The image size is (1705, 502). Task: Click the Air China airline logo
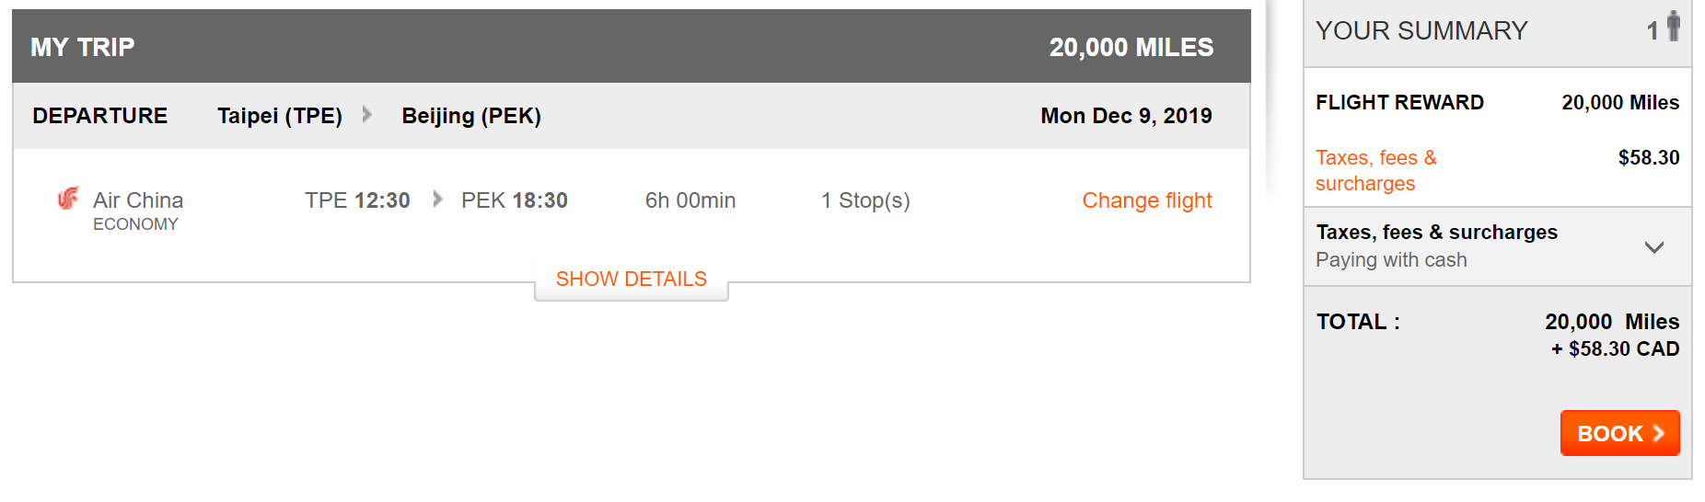click(68, 199)
